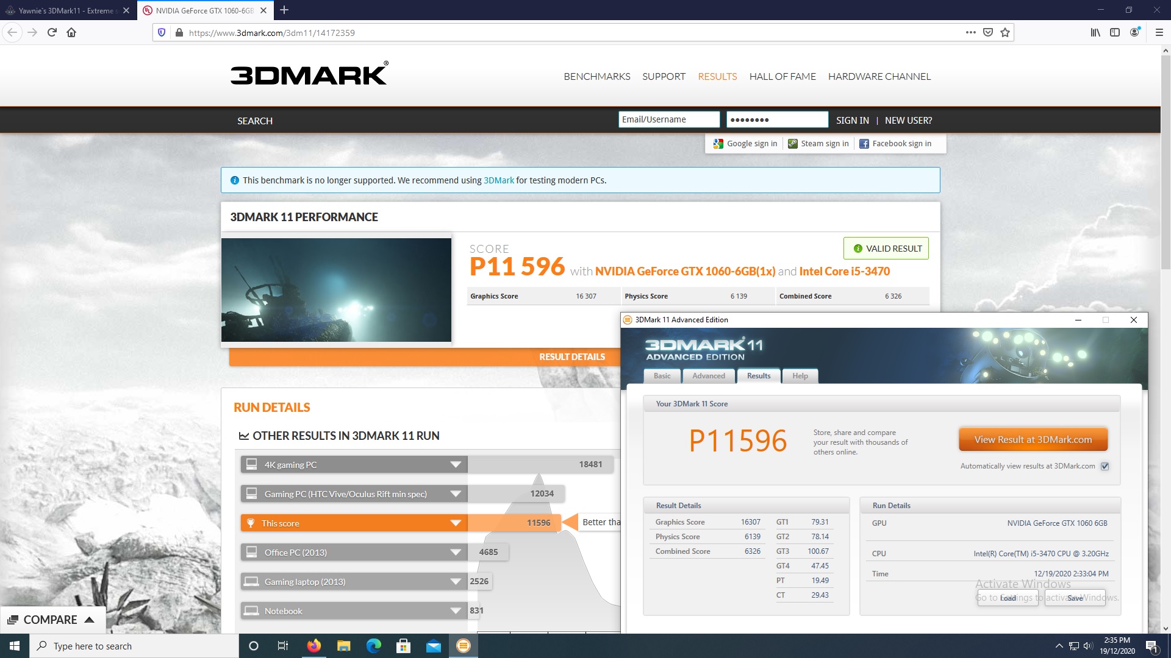Open the benchmark screenshot thumbnail
The image size is (1171, 658).
click(336, 289)
